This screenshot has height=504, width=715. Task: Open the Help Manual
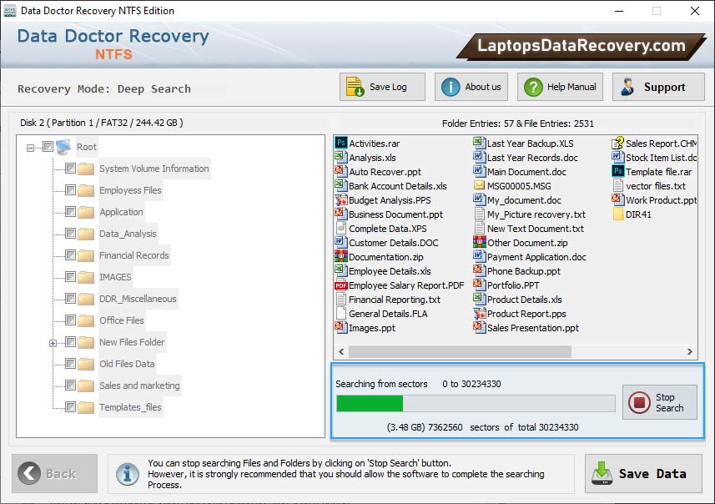point(560,87)
